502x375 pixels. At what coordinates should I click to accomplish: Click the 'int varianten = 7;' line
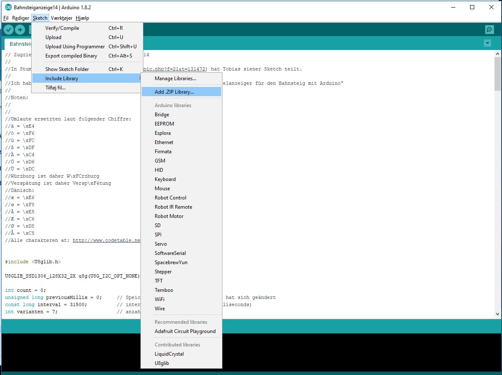tap(32, 312)
